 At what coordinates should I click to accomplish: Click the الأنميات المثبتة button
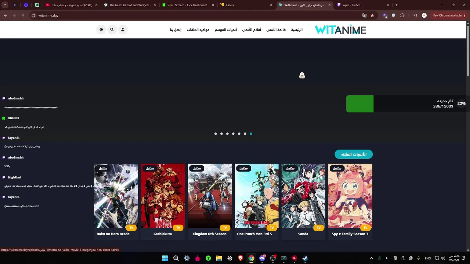(354, 154)
